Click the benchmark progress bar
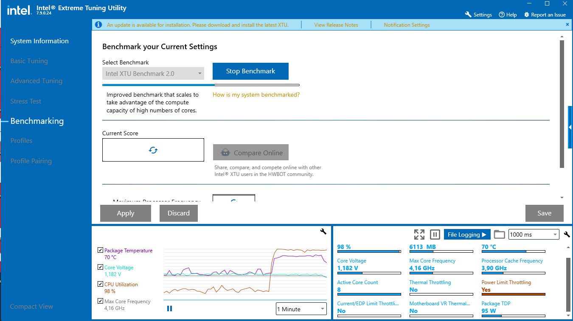This screenshot has height=321, width=573. coord(201,85)
